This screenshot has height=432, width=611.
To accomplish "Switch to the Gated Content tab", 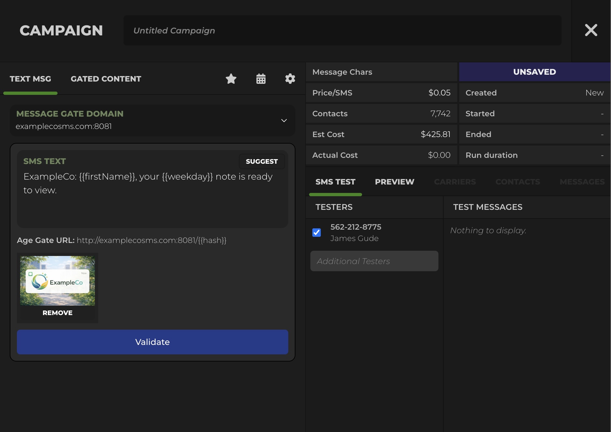I will point(106,79).
